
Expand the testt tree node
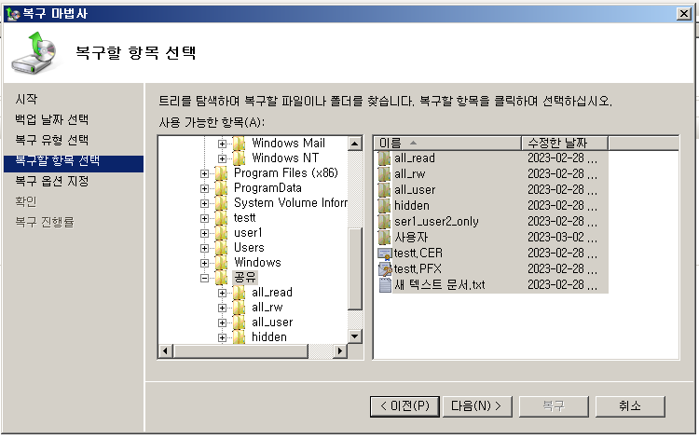point(204,218)
